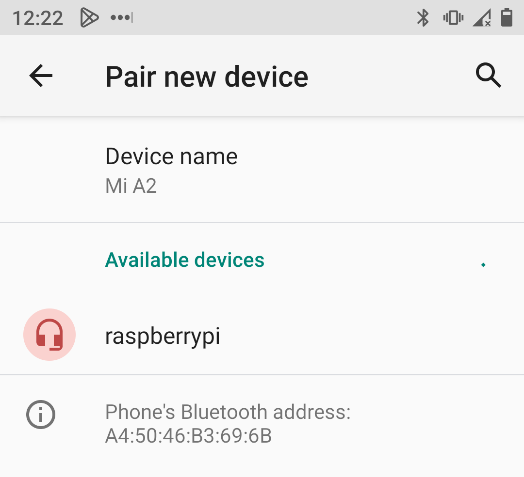
Task: Go back using the arrow icon
Action: coord(41,76)
